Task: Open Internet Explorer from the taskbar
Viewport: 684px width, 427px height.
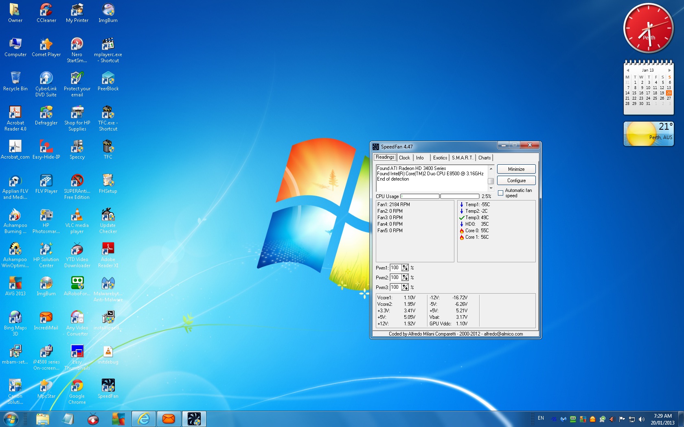Action: click(144, 418)
